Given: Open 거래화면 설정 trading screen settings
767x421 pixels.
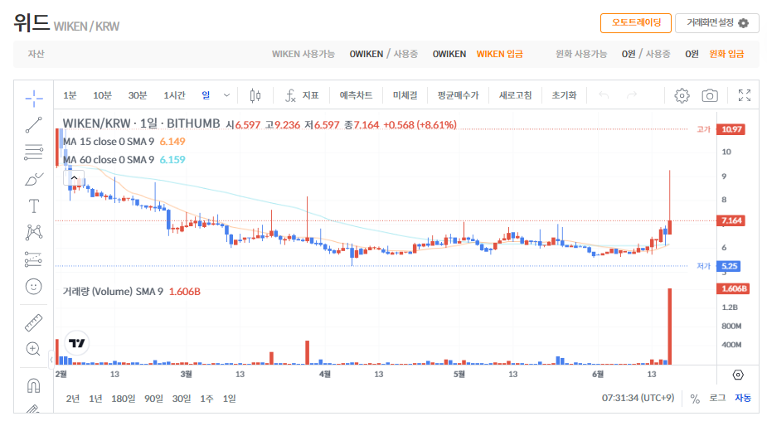Looking at the screenshot, I should 717,23.
